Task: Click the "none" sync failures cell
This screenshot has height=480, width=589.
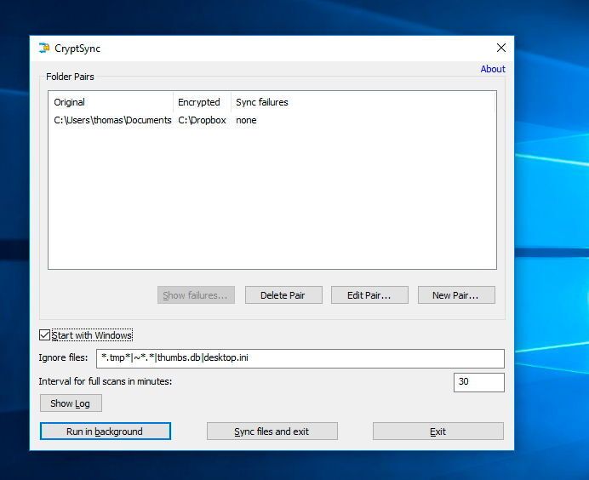Action: (246, 121)
